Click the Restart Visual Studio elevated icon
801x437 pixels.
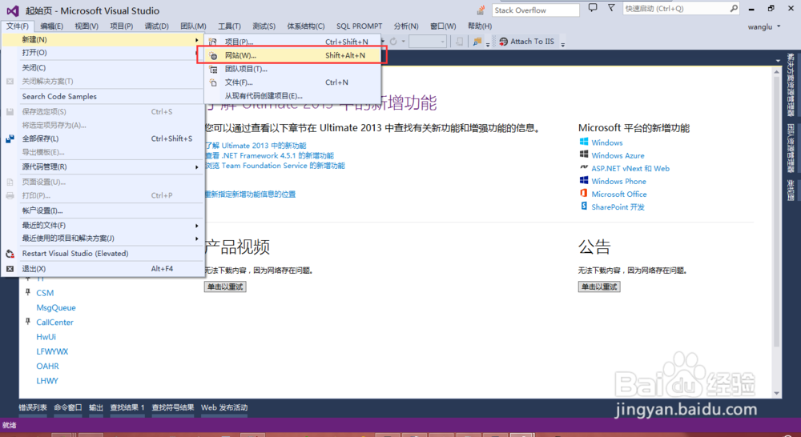(10, 254)
